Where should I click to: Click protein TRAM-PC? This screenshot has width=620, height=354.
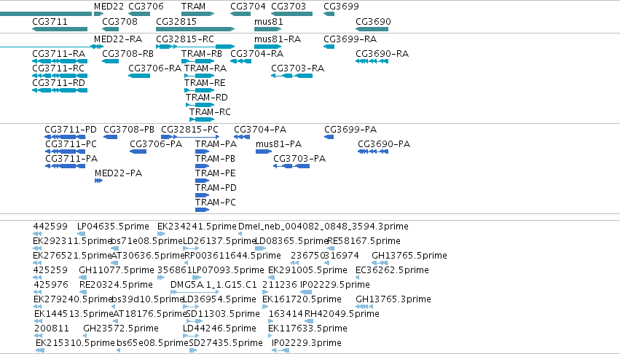coord(216,203)
